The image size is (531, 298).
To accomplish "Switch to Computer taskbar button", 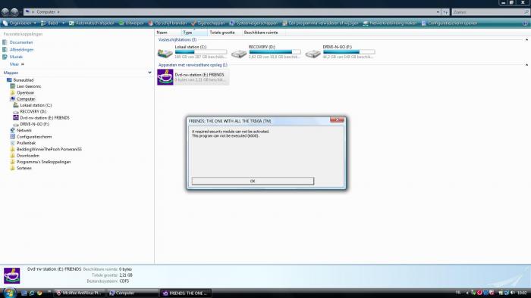I will (x=133, y=293).
